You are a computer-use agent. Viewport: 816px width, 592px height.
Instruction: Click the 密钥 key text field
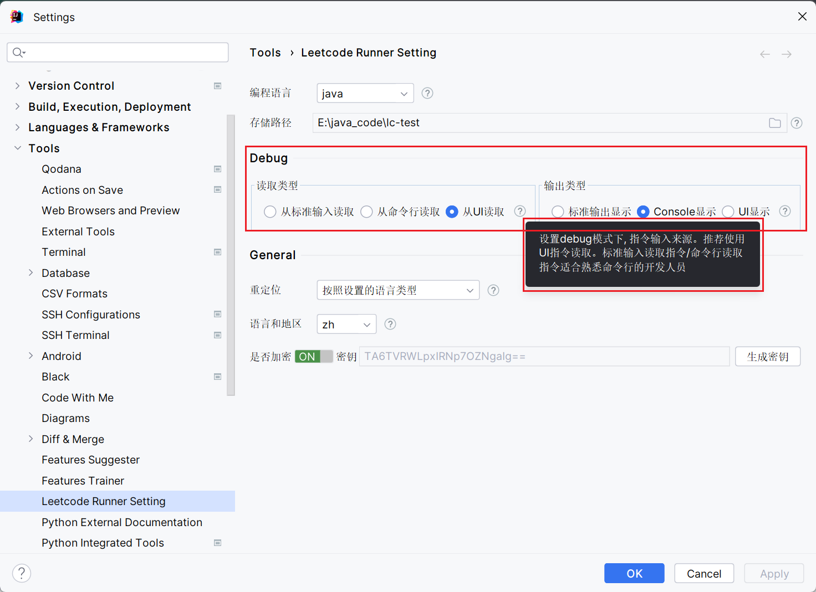pos(544,357)
